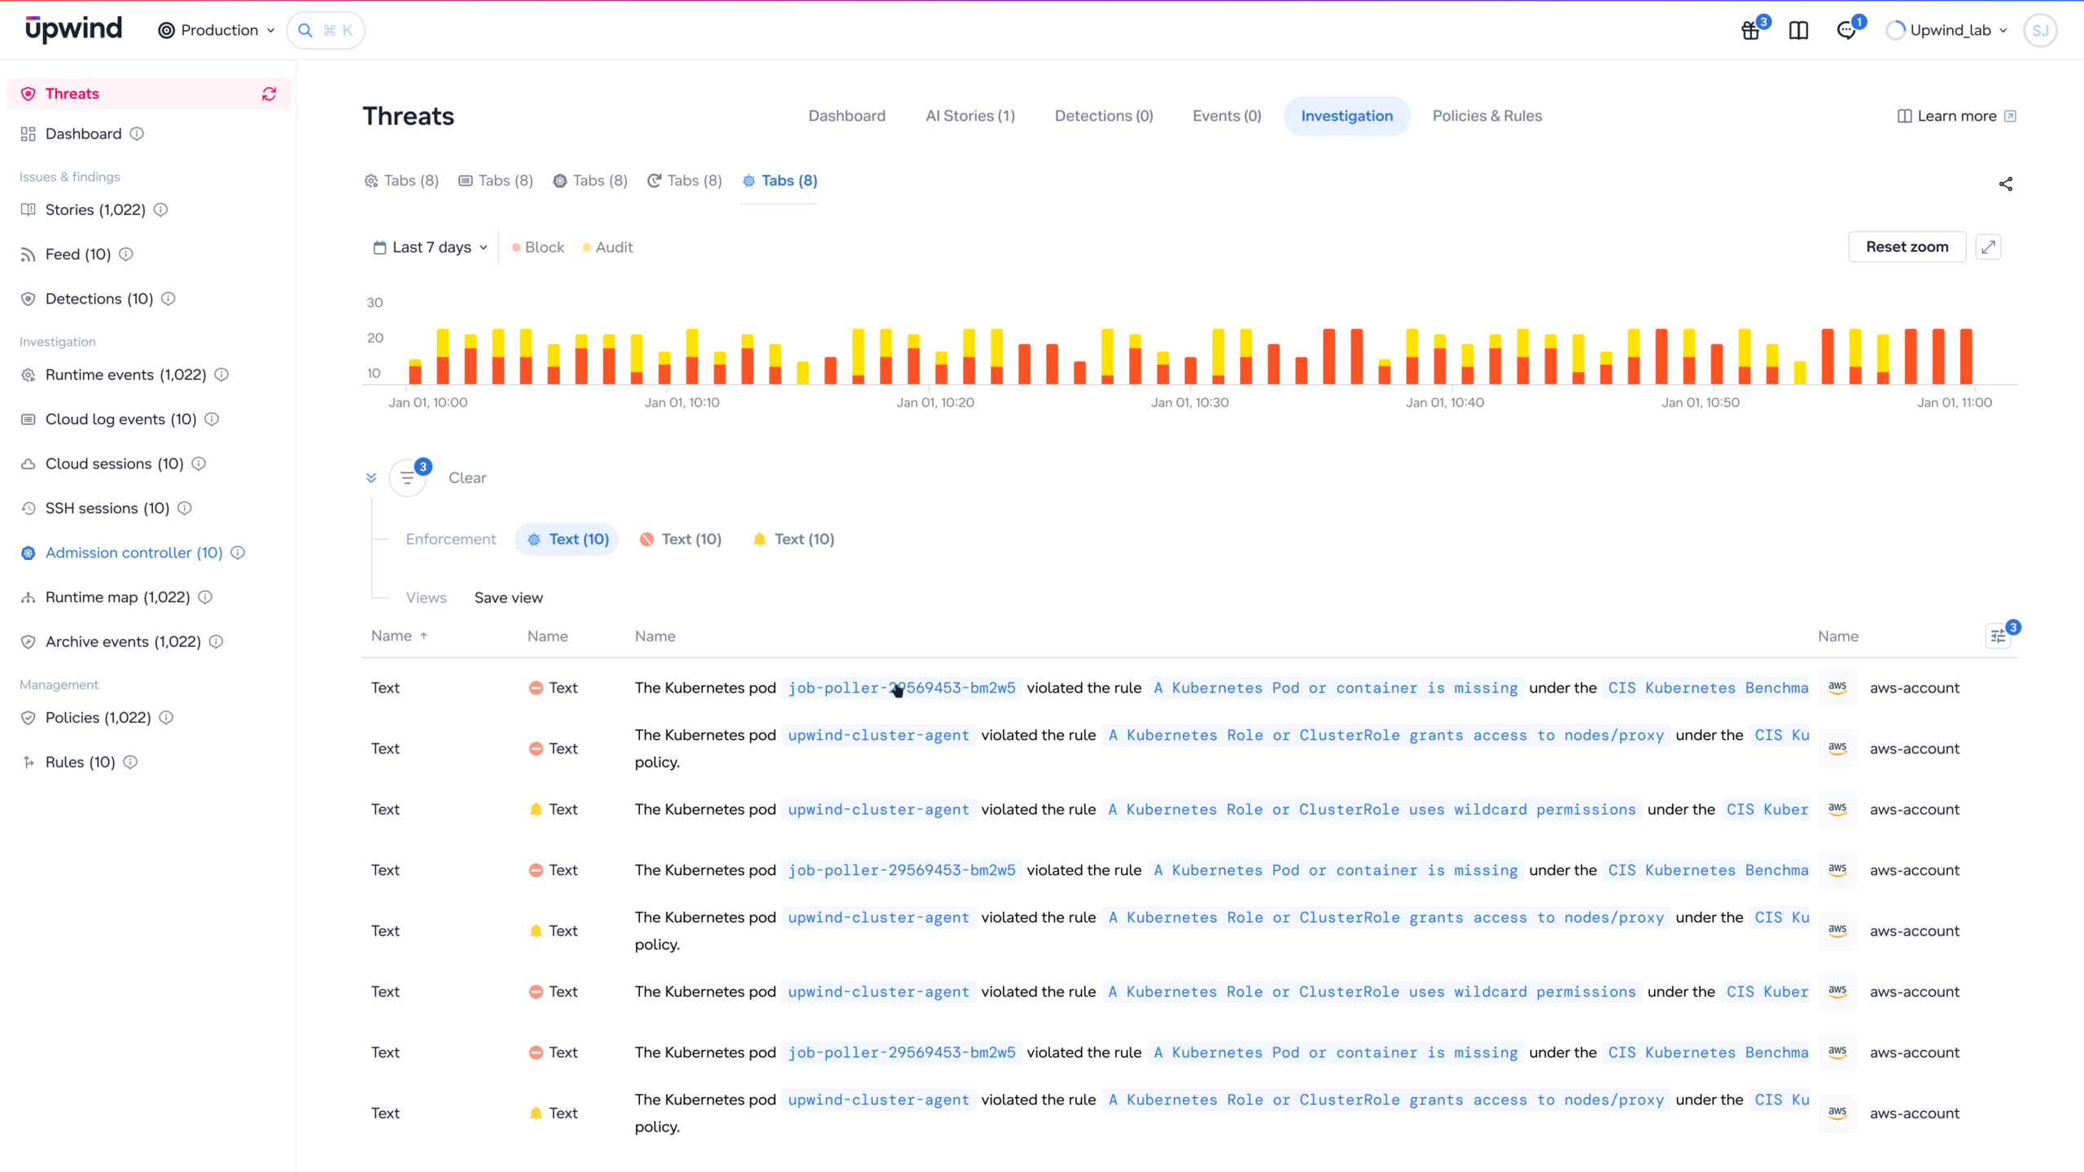Toggle the blocked Text (10) enforcement chip
The image size is (2084, 1172).
point(681,540)
